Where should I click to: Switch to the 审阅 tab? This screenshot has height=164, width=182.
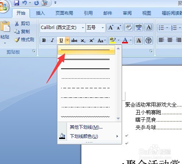coord(127,13)
